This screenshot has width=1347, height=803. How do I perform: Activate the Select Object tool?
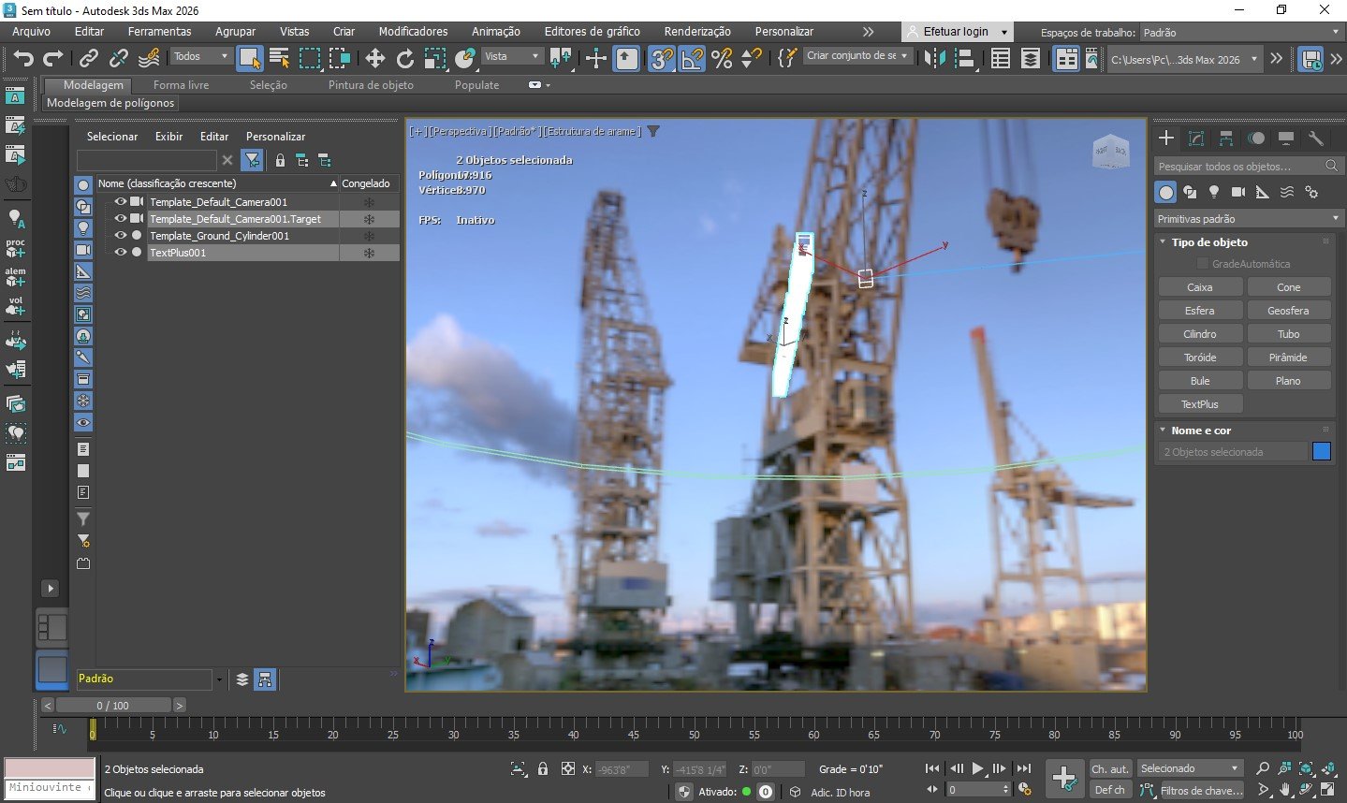(249, 58)
